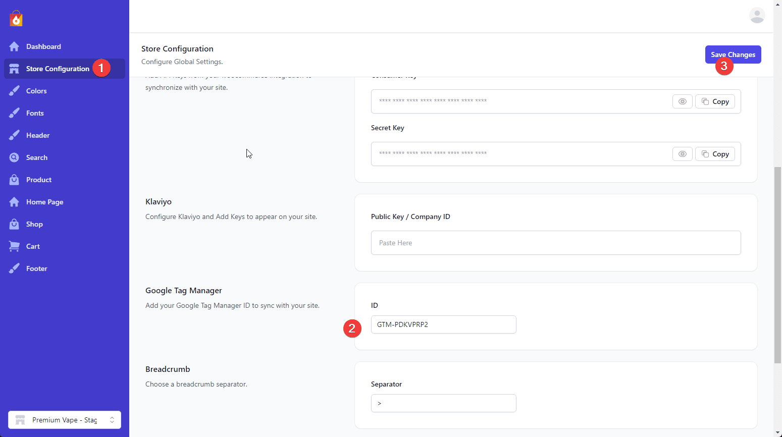Select Store Configuration in the sidebar
Image resolution: width=782 pixels, height=437 pixels.
[x=65, y=69]
